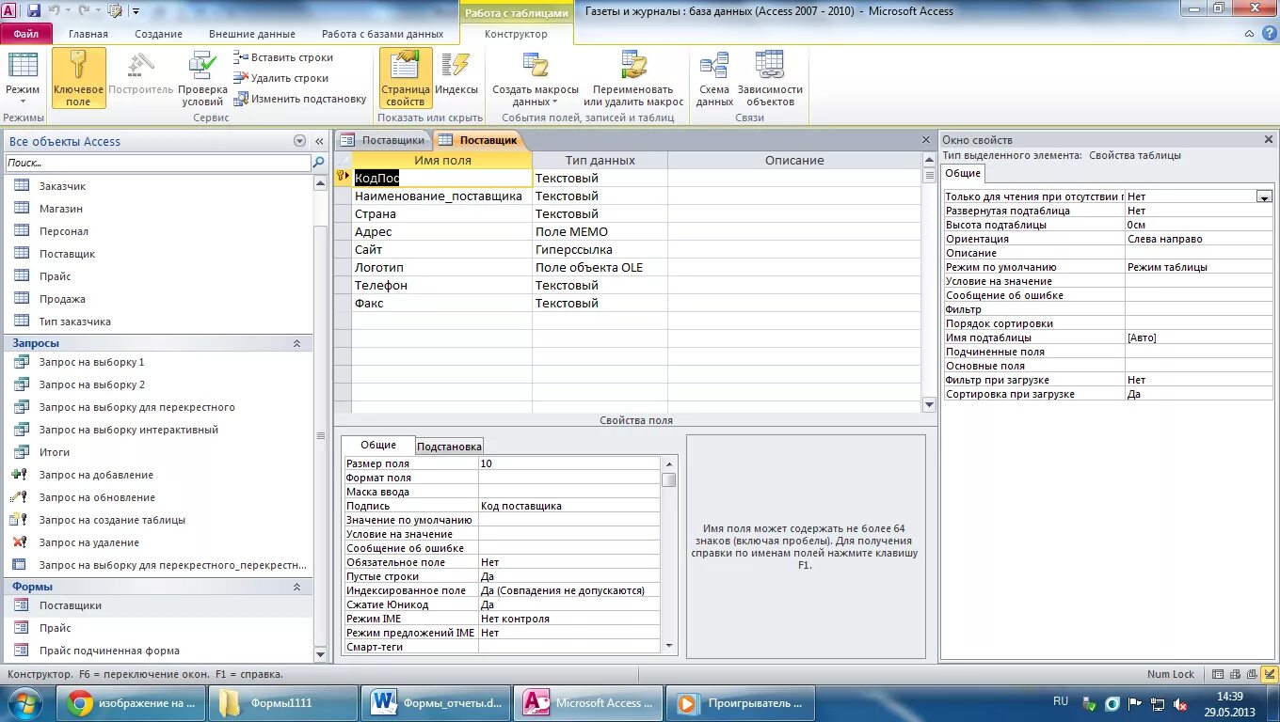Open Word document in taskbar
Viewport: 1280px width, 722px height.
click(436, 702)
